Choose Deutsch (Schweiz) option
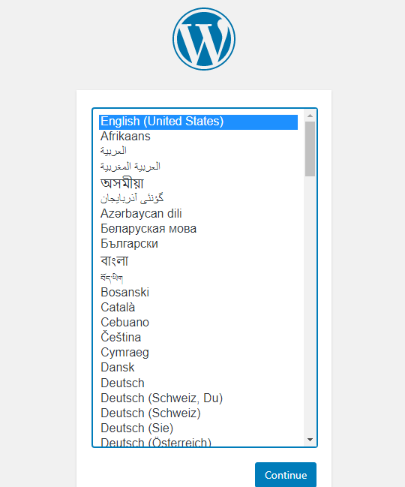405x487 pixels. [198, 413]
